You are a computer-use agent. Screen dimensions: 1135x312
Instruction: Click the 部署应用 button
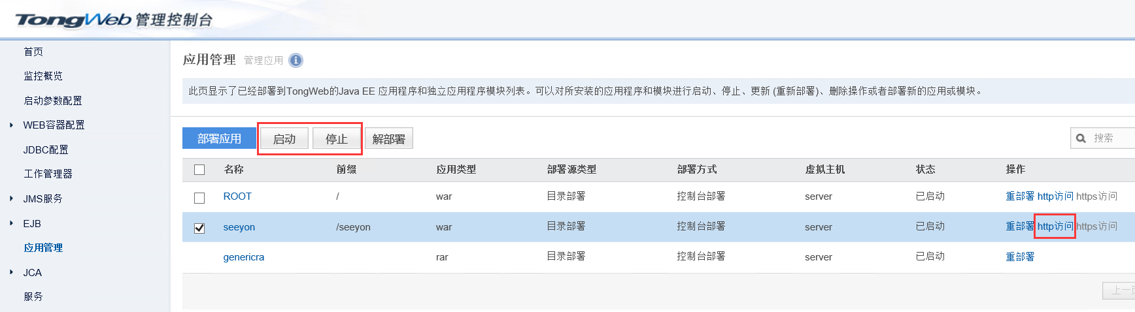pos(219,138)
